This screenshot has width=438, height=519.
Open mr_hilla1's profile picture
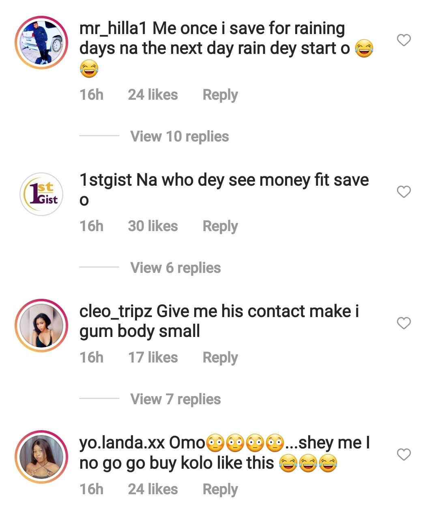(41, 43)
